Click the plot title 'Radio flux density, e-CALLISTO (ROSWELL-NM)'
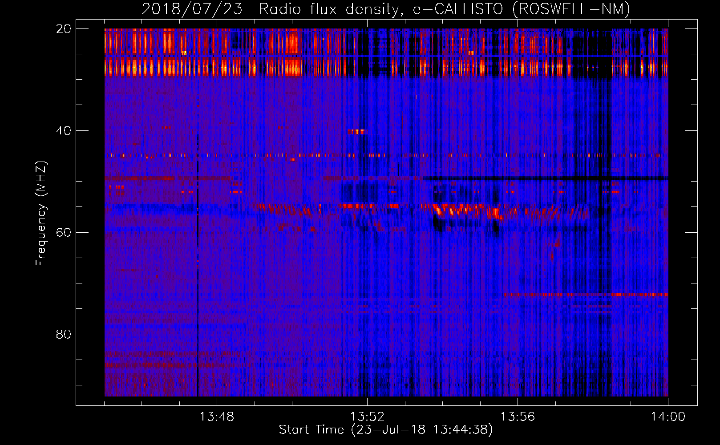 pos(445,9)
